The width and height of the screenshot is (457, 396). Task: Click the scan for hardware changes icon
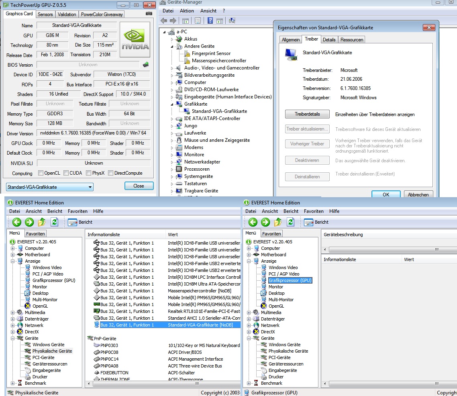(x=232, y=21)
